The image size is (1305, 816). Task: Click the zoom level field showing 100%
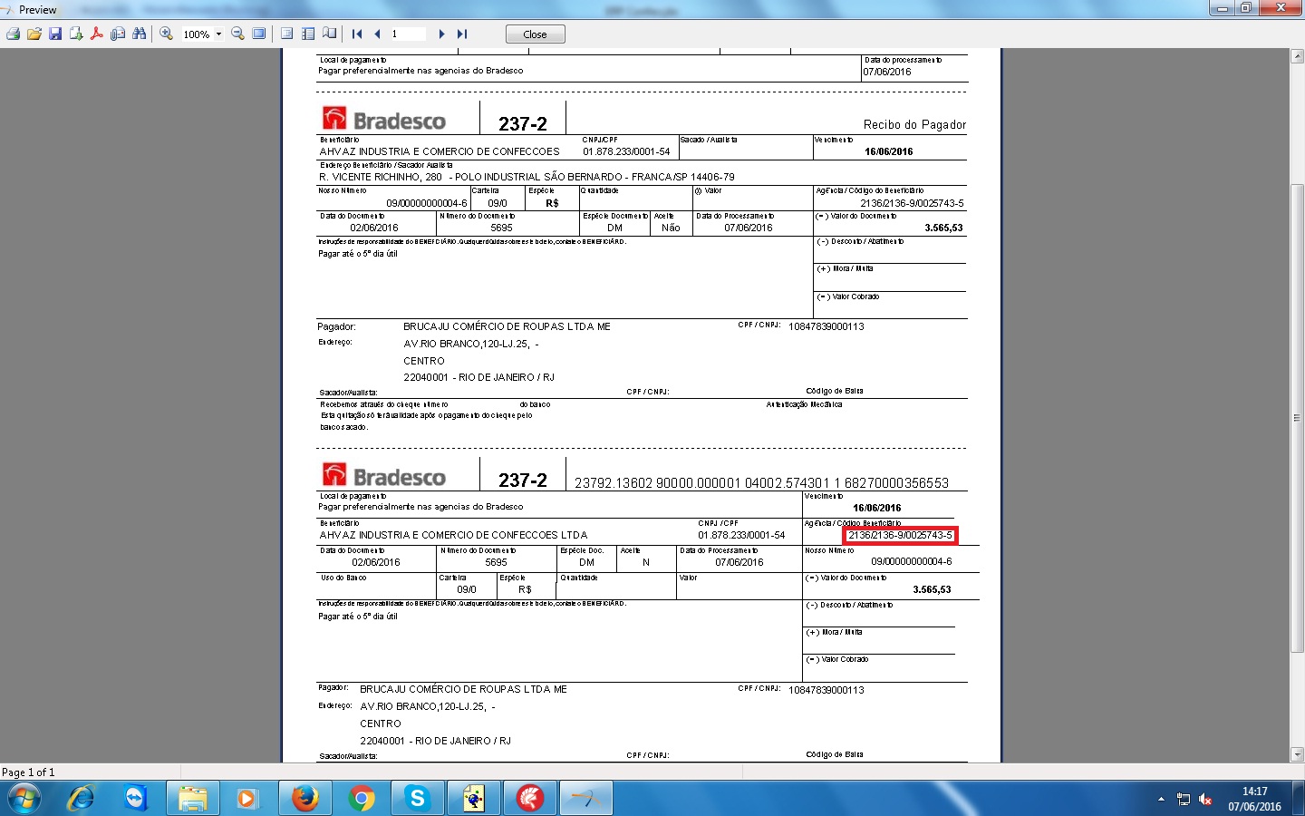(x=197, y=34)
